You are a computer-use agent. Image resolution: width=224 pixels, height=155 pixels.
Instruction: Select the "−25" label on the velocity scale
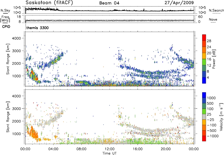[x=210, y=120]
